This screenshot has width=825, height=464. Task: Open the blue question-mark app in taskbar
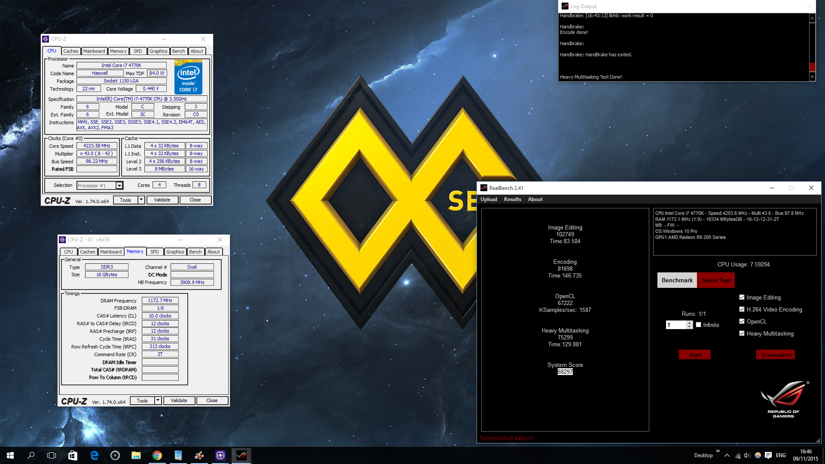[x=178, y=455]
